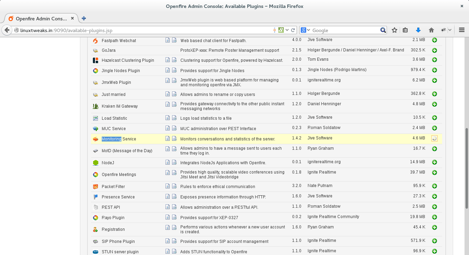Screen dimensions: 469x255
Task: Install the Registration plugin
Action: click(435, 228)
